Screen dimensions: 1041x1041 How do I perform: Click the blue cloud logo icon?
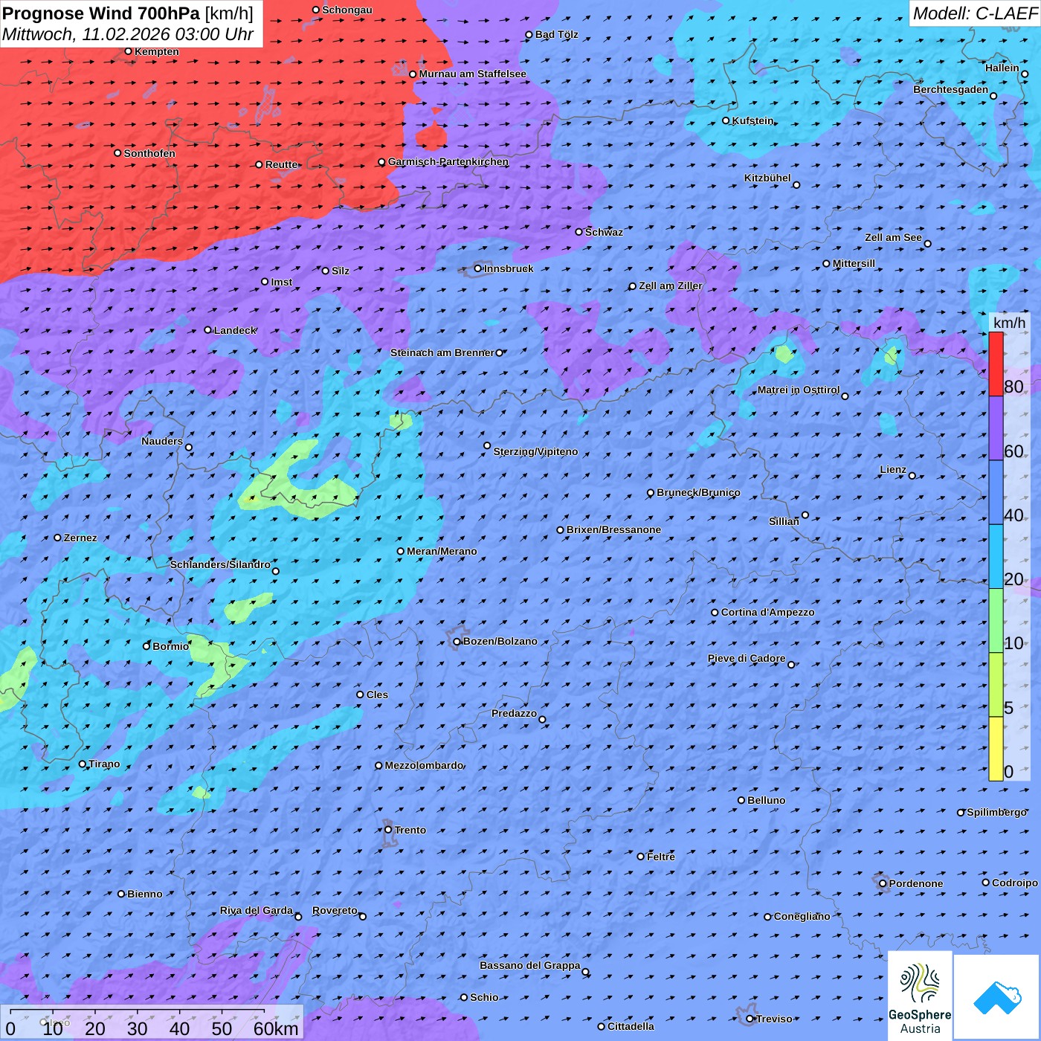[997, 998]
